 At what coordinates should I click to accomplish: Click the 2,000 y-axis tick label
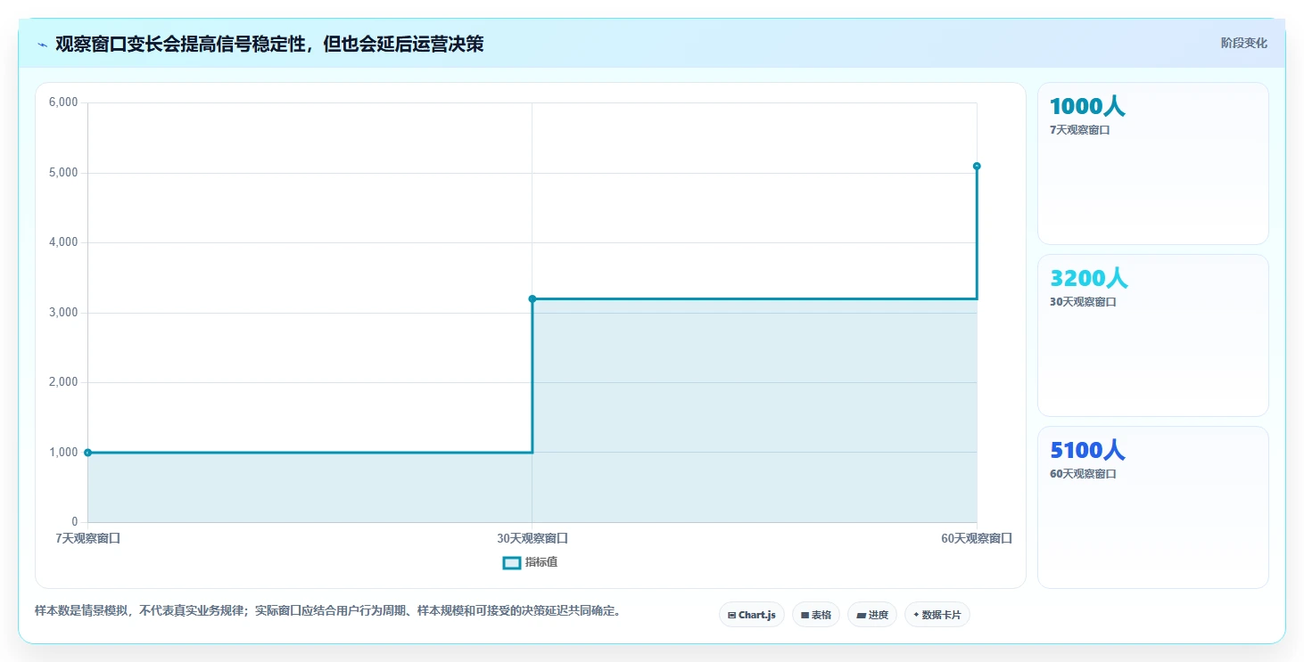point(63,382)
